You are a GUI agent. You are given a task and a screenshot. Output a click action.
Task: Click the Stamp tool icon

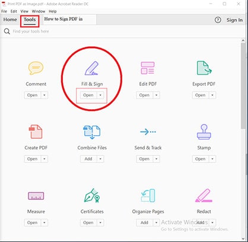pos(204,132)
